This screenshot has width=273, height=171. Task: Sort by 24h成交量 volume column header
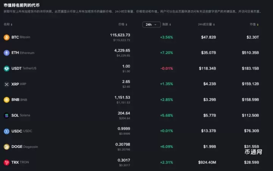[x=207, y=25]
